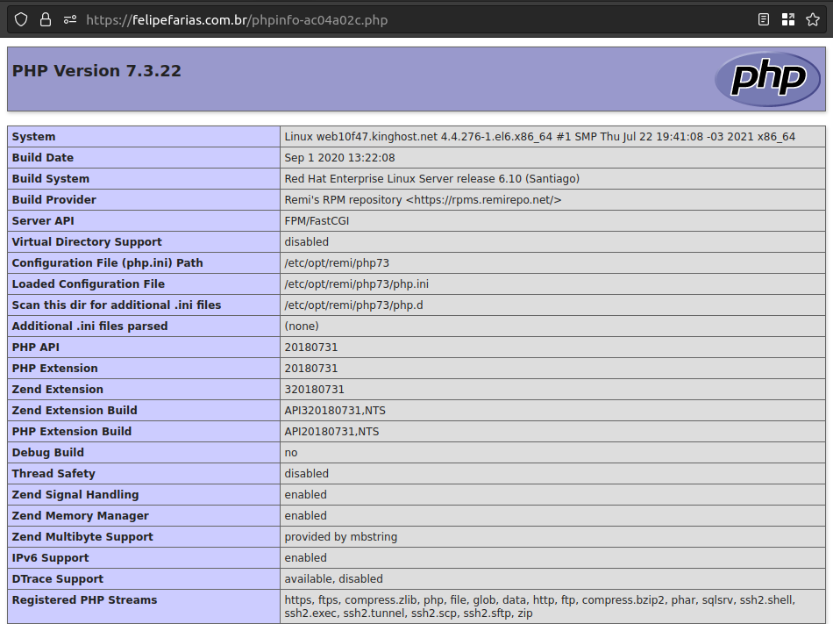Click the Remi's RPM repository URL text
The width and height of the screenshot is (833, 624).
pos(483,200)
